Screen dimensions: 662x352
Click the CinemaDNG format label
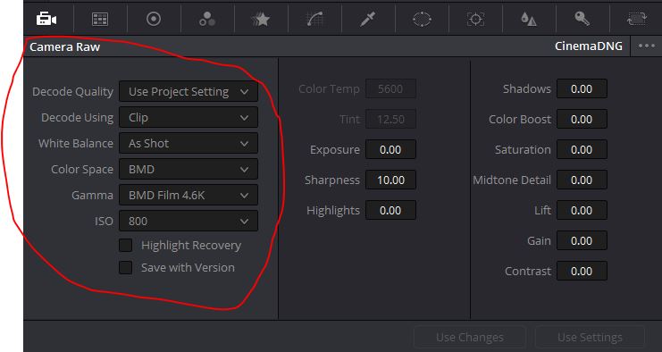pyautogui.click(x=589, y=46)
